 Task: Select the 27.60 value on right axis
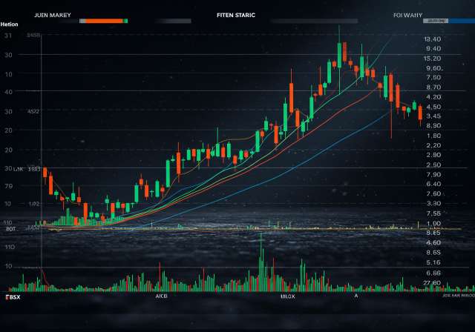click(x=432, y=282)
